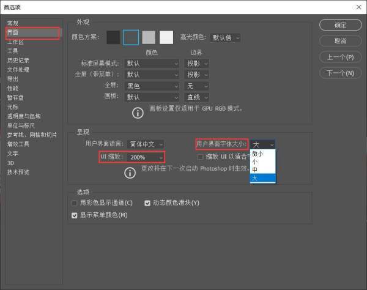Click the info icon below UI缩放
367x290 pixels.
130,173
